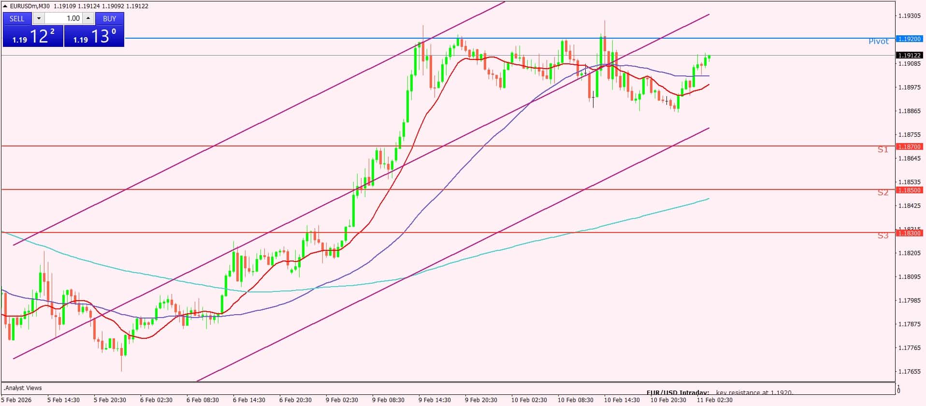
Task: Select the .Analyst Views indicator label
Action: tap(23, 388)
